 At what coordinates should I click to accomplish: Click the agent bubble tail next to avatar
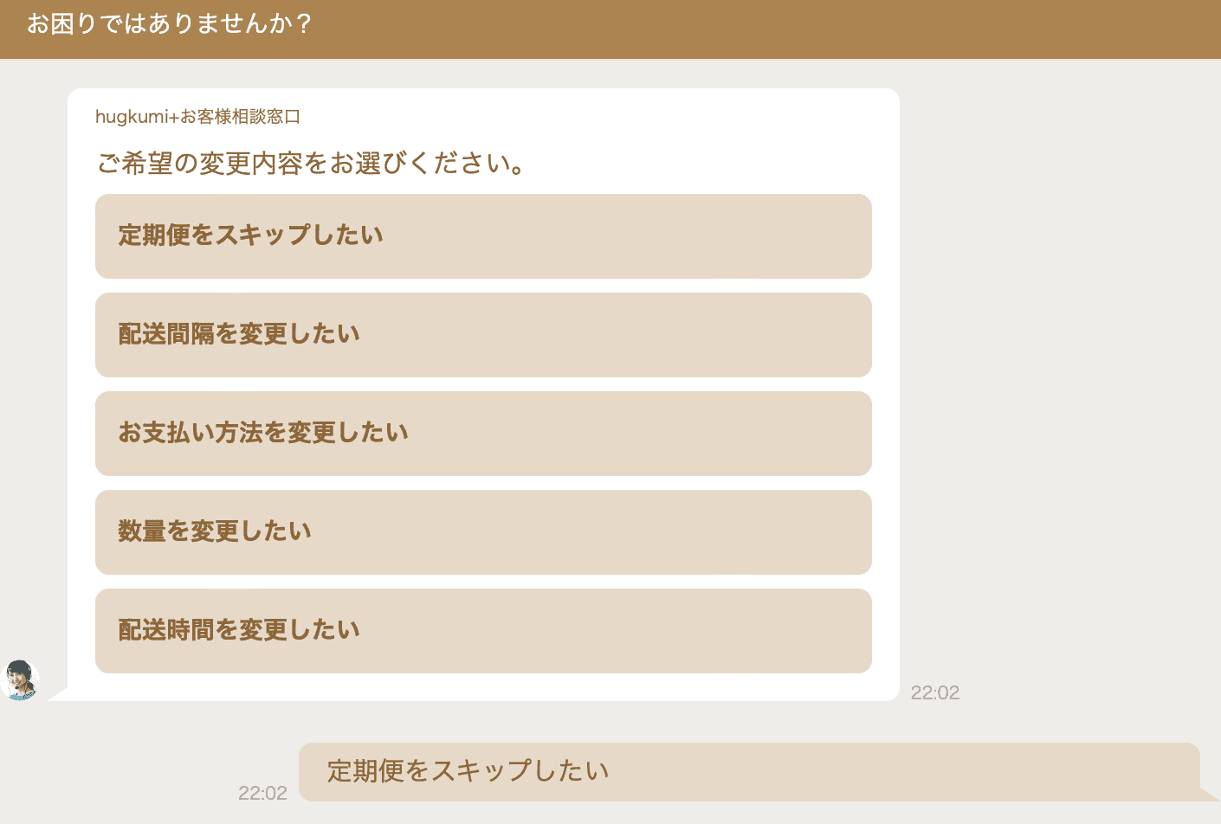click(57, 693)
